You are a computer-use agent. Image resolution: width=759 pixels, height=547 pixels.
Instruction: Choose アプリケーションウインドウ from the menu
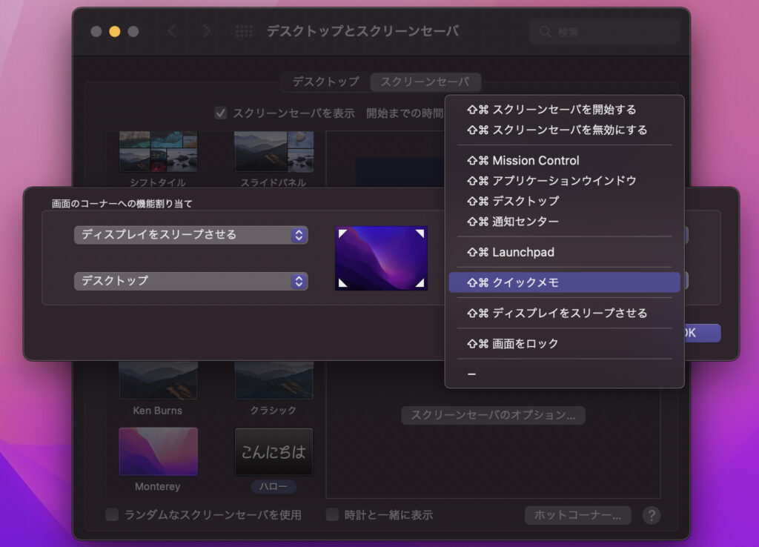point(564,181)
